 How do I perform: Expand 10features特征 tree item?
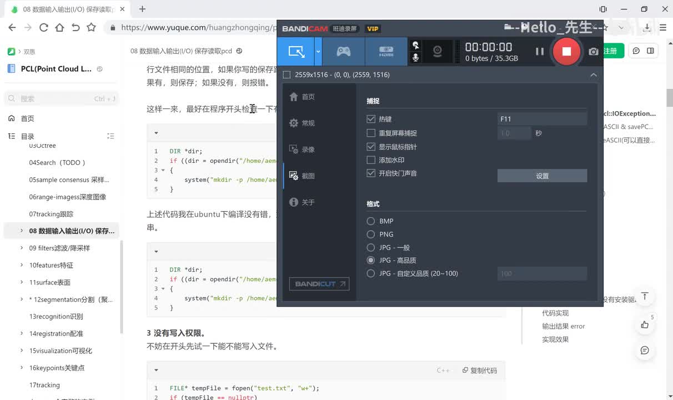coord(22,265)
